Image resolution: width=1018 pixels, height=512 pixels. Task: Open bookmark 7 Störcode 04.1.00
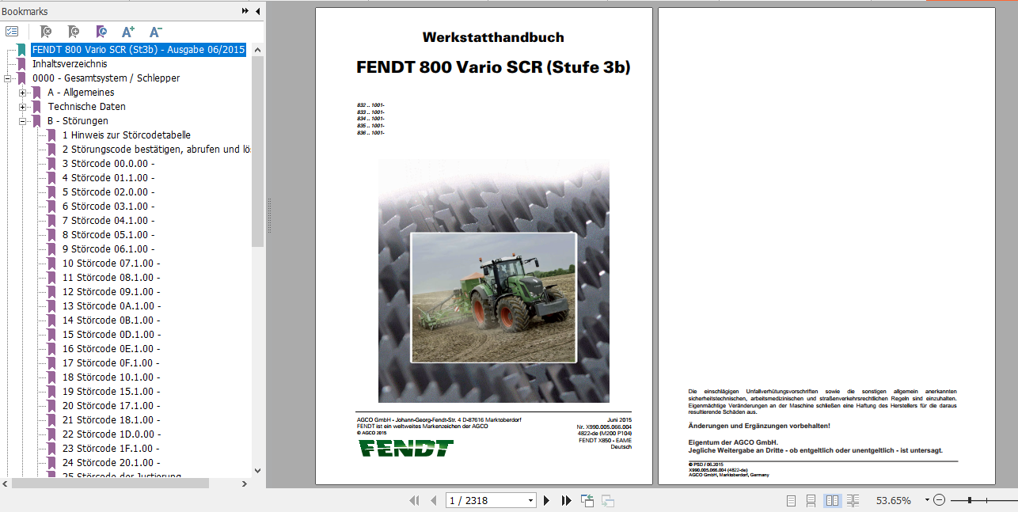[x=108, y=221]
